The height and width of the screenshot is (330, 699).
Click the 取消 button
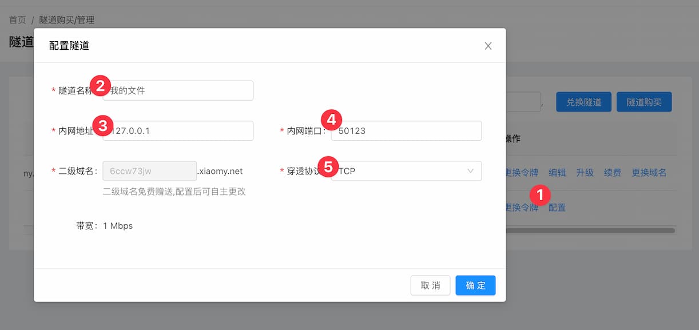(x=430, y=285)
